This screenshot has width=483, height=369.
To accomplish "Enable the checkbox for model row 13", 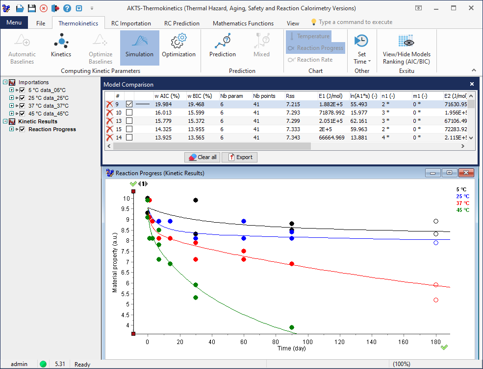I will click(x=129, y=121).
